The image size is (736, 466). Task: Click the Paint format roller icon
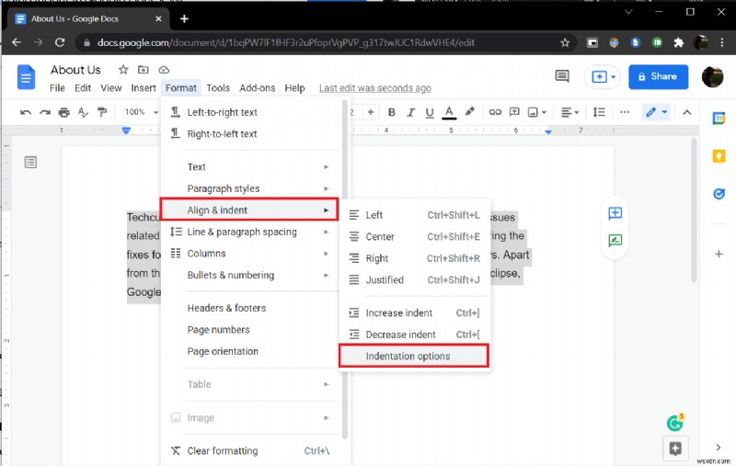pyautogui.click(x=102, y=112)
